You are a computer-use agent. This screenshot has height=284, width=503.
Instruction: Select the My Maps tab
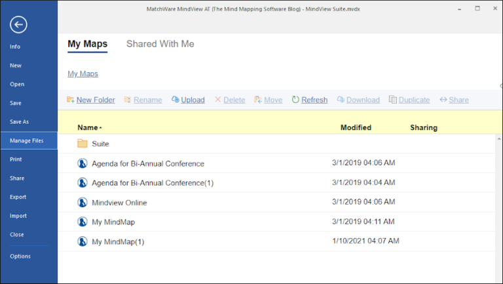click(x=87, y=44)
